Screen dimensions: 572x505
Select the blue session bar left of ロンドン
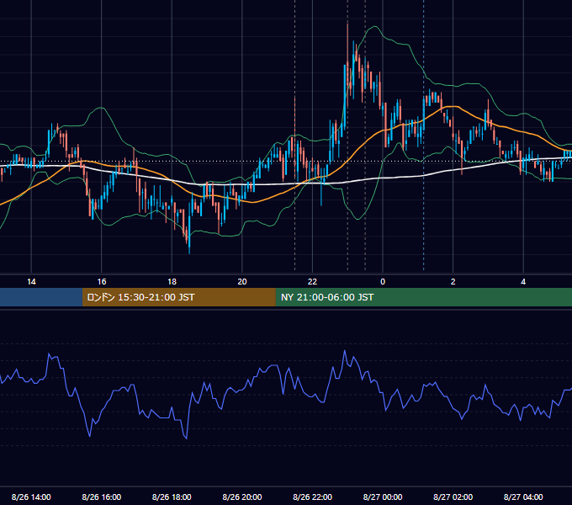pos(41,297)
